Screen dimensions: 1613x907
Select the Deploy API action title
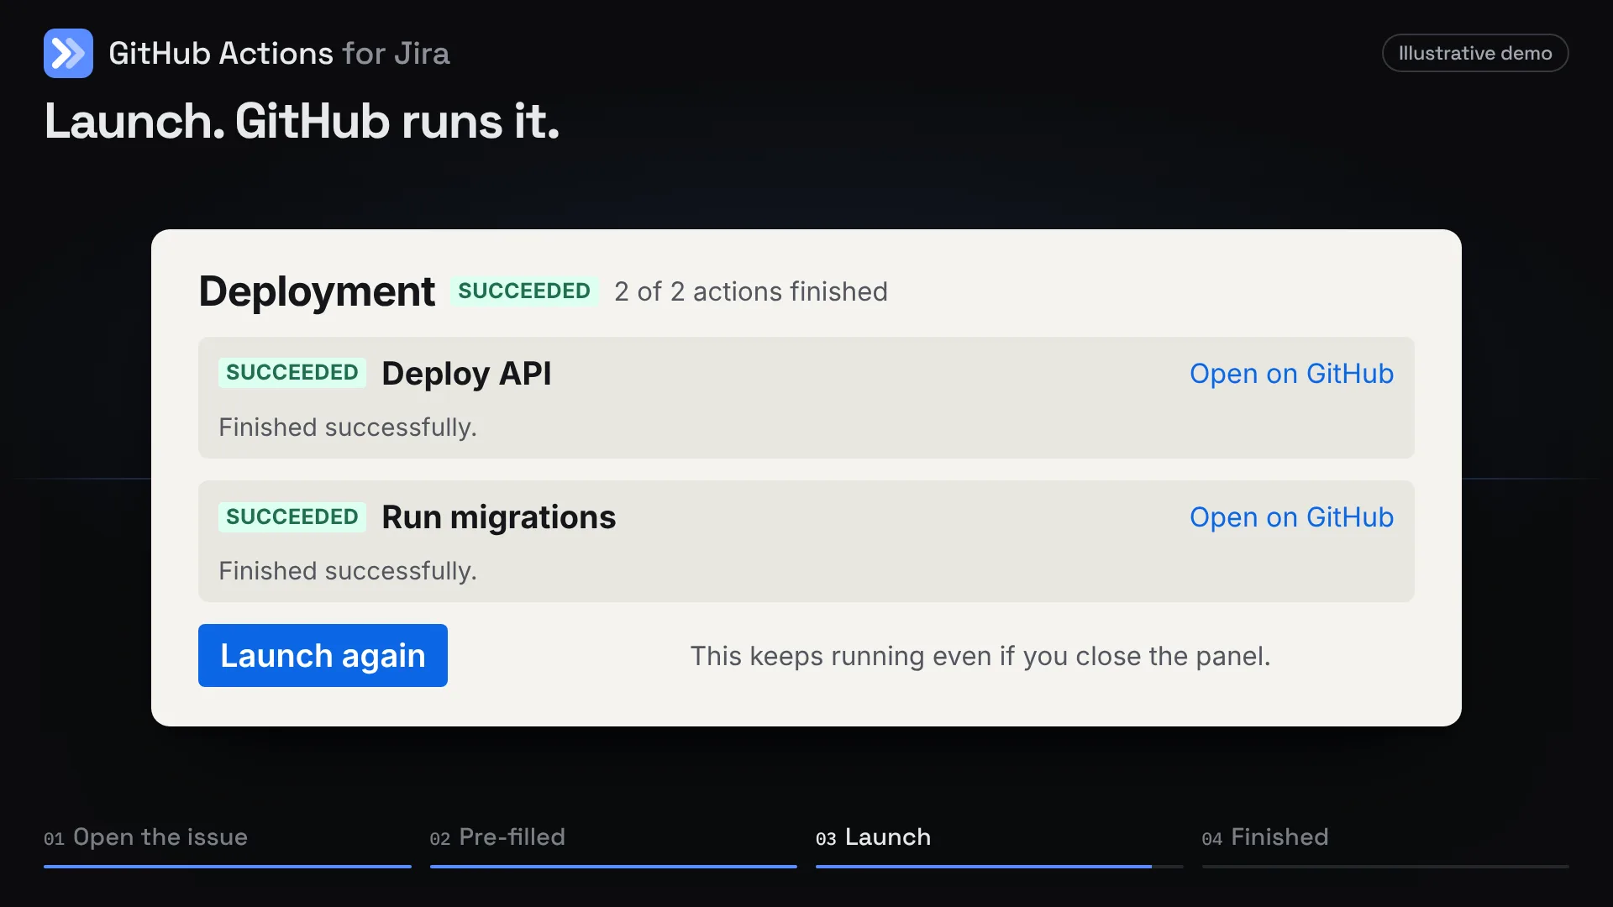point(466,374)
